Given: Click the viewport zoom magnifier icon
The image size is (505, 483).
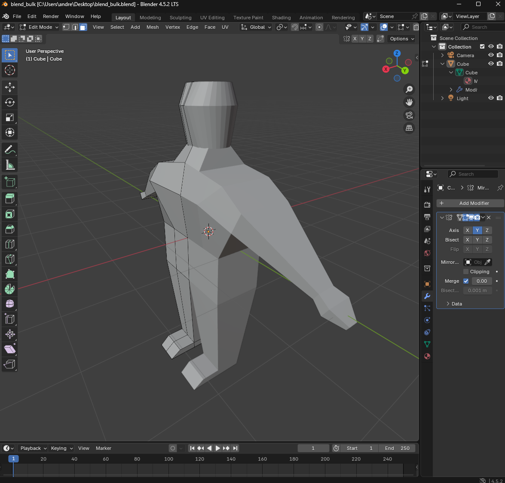Looking at the screenshot, I should pyautogui.click(x=409, y=89).
